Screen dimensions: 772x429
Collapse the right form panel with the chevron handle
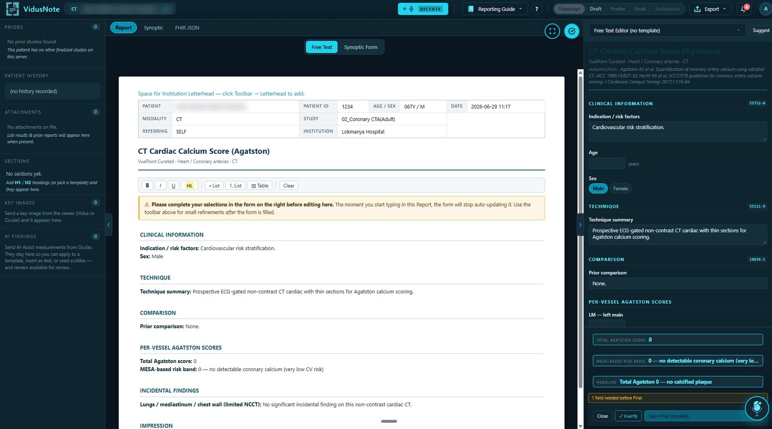580,225
